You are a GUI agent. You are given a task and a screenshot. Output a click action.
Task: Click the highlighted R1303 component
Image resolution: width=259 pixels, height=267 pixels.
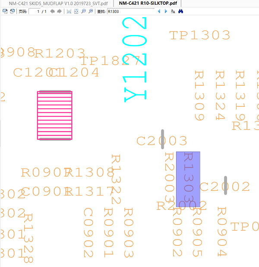tap(188, 179)
